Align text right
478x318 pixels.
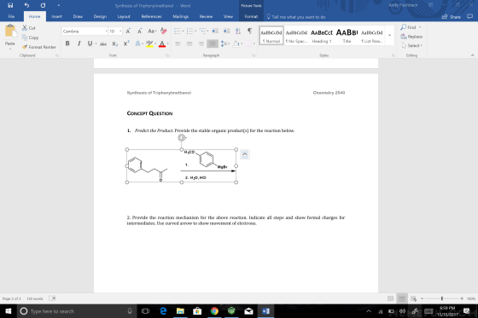(201, 43)
